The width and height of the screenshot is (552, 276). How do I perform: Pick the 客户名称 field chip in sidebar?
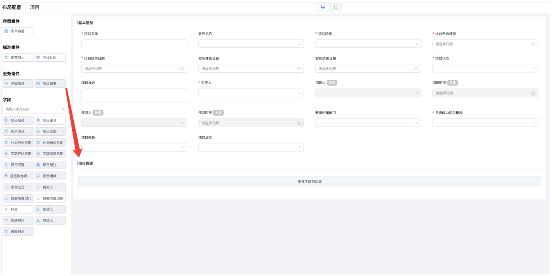(x=18, y=132)
